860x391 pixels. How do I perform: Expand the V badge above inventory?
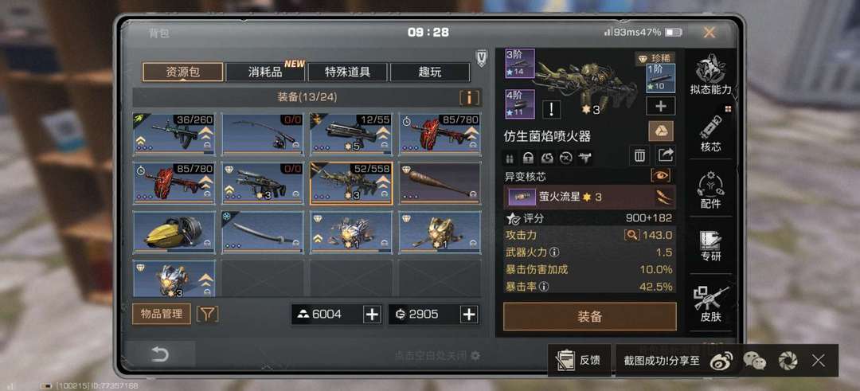[x=482, y=59]
